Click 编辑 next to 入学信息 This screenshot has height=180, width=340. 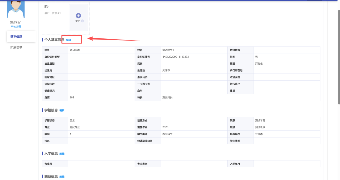[x=62, y=154]
